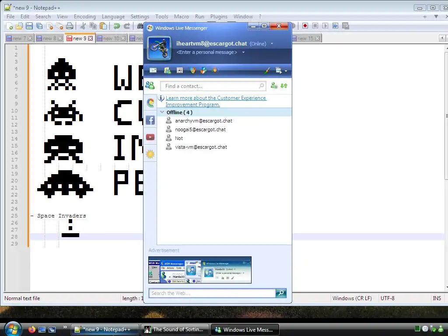Click the colorful cube icon in Messenger toolbar
The width and height of the screenshot is (448, 336).
tap(203, 70)
